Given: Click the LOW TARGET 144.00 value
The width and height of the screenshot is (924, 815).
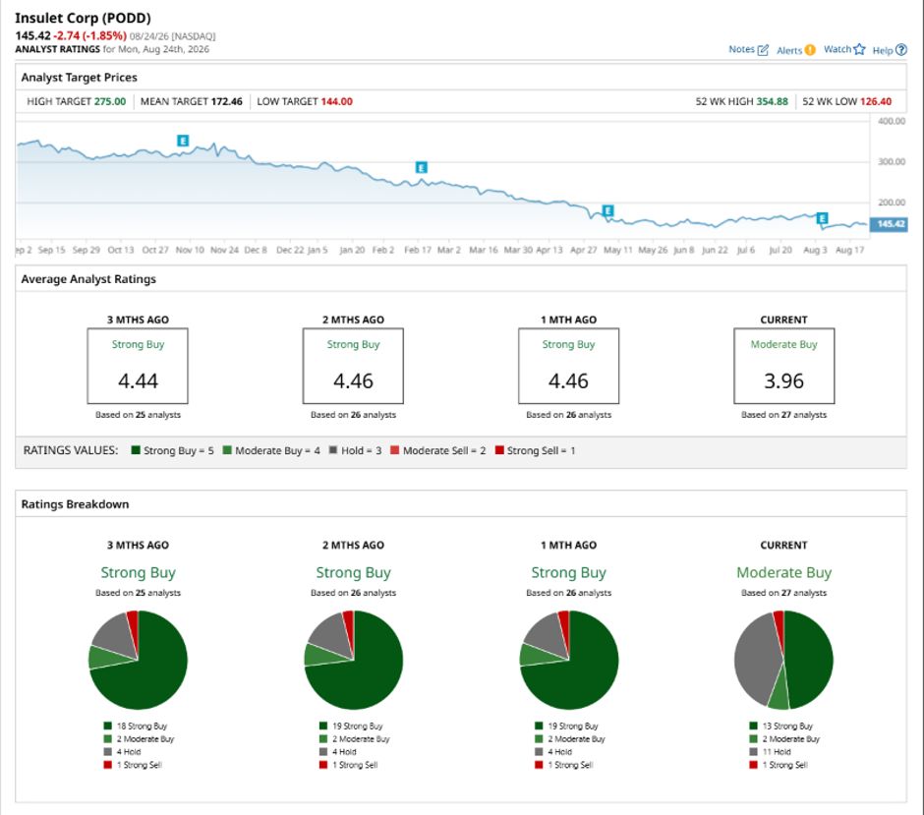Looking at the screenshot, I should (336, 101).
